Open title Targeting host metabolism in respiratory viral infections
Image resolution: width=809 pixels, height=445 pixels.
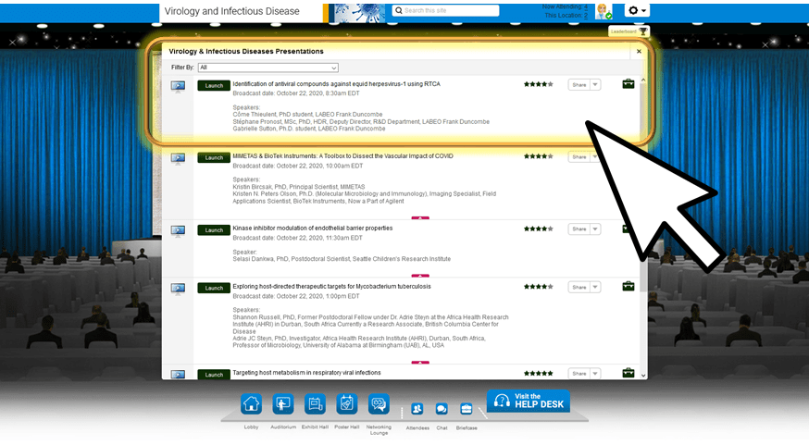[306, 372]
